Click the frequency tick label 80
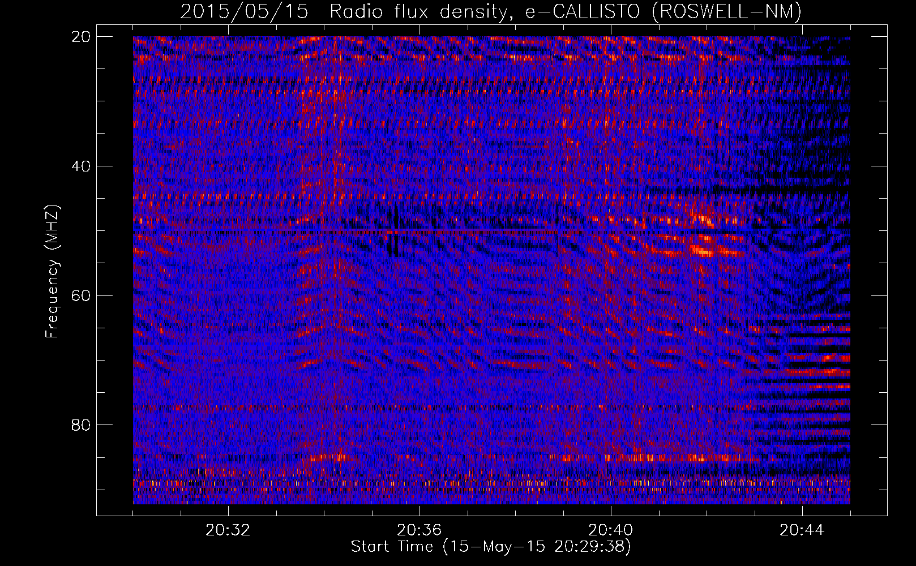916x566 pixels. pyautogui.click(x=80, y=424)
